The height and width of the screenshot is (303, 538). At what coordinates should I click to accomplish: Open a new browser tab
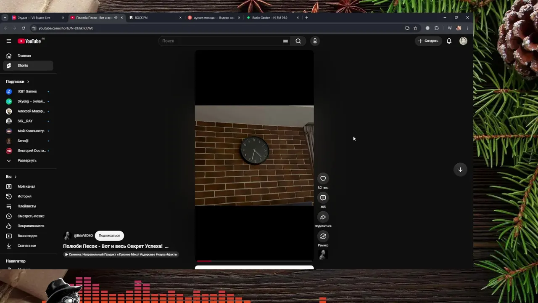[x=306, y=18]
